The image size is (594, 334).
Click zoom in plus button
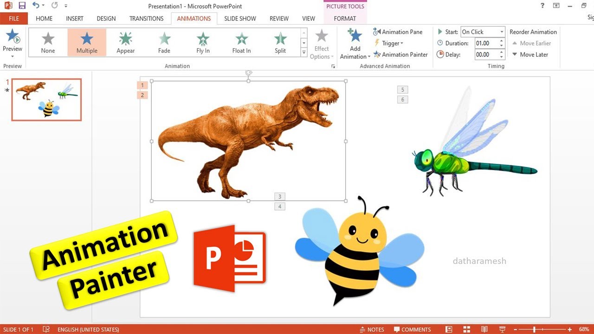click(x=569, y=329)
